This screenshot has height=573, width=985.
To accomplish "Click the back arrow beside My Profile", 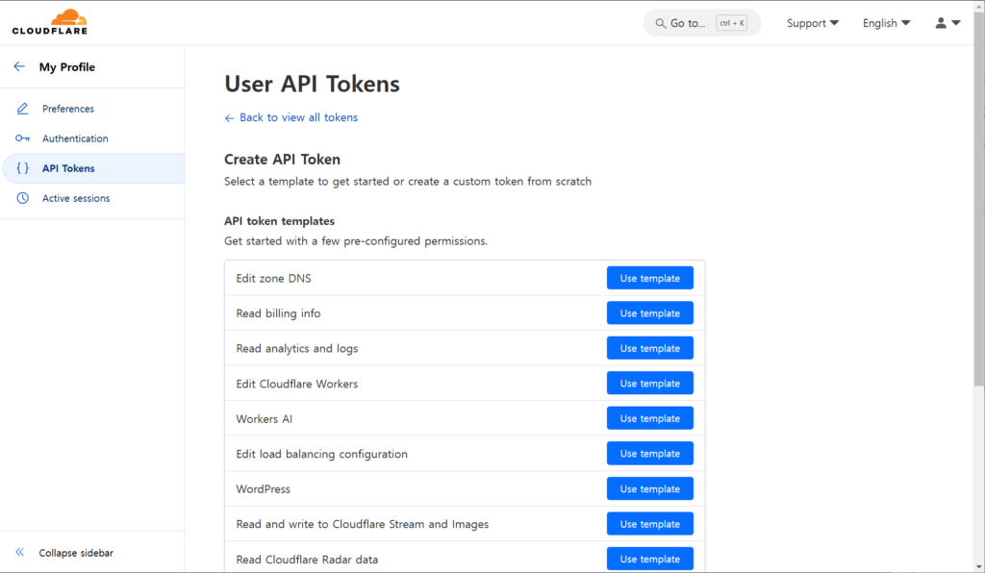I will click(19, 67).
